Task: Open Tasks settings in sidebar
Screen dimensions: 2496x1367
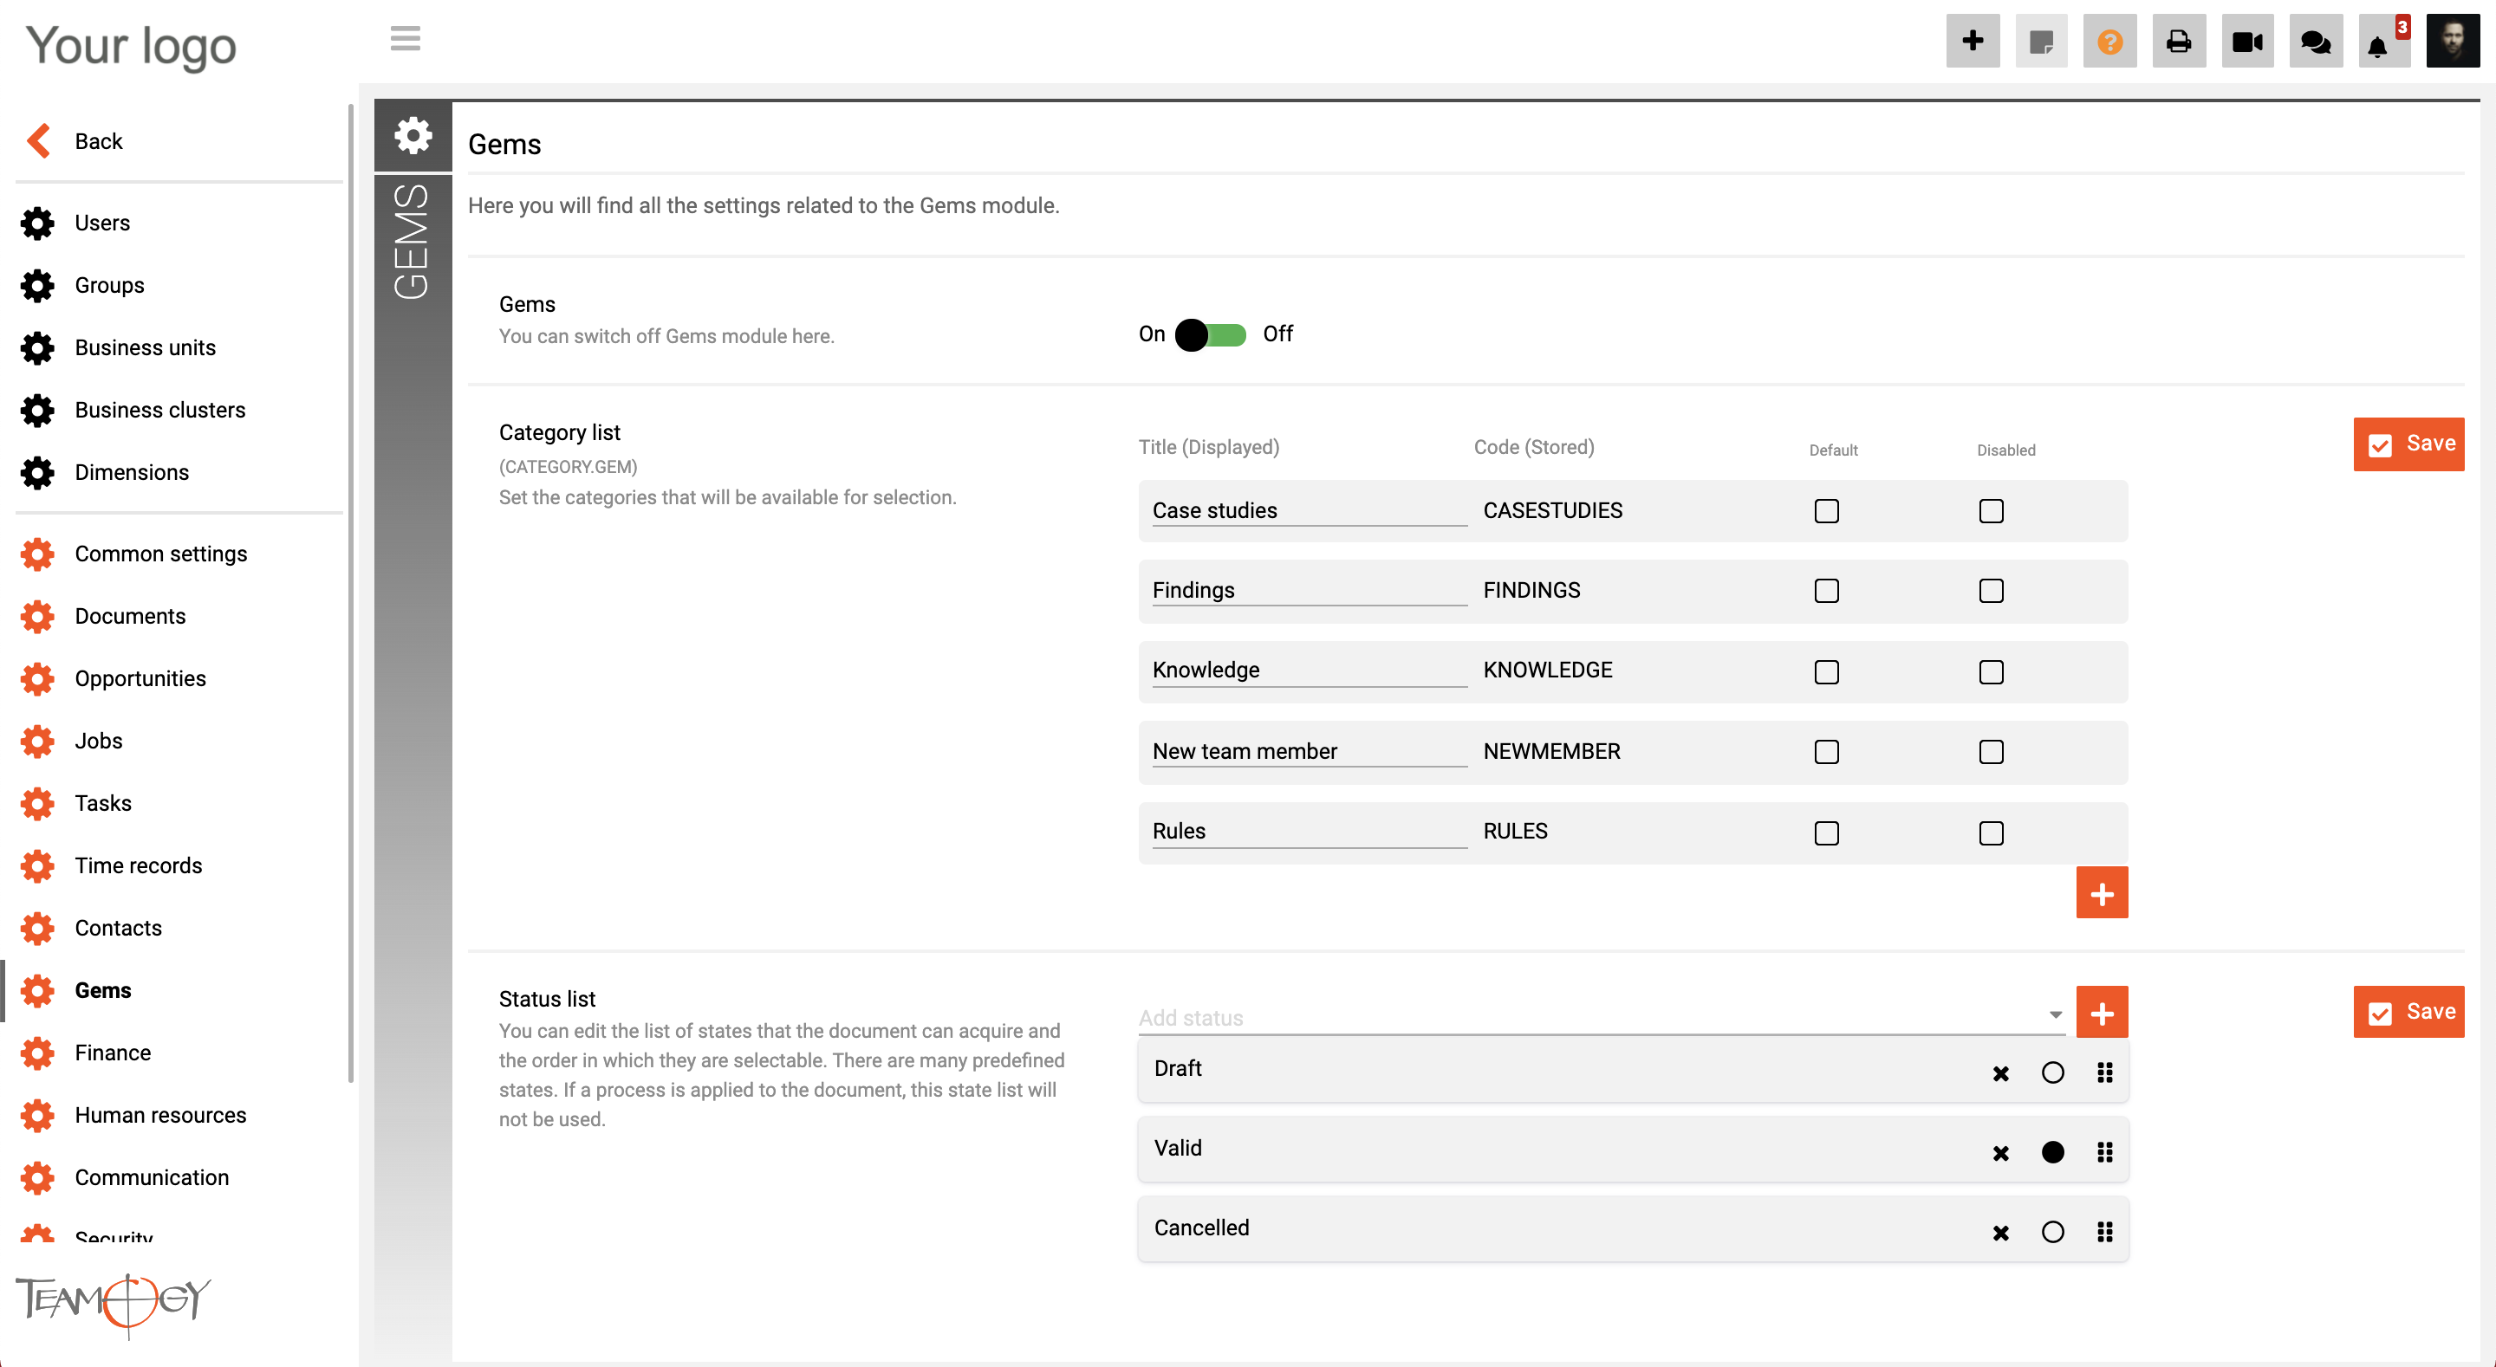Action: (x=103, y=803)
